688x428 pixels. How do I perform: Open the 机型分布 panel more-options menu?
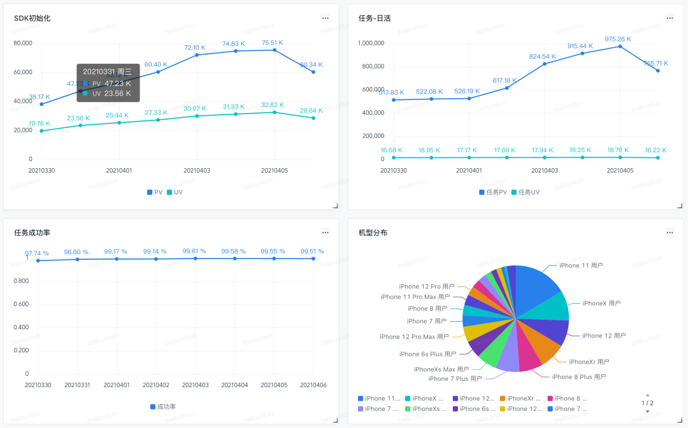tap(670, 232)
